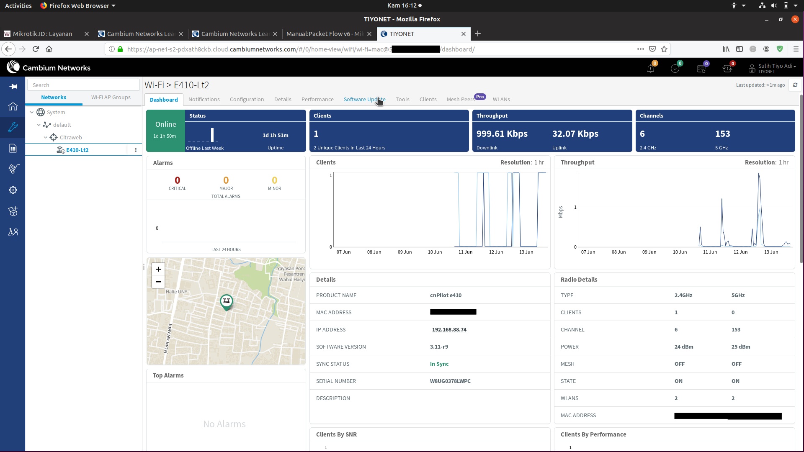Open the Details tab
Screen dimensions: 804x452
click(x=283, y=99)
